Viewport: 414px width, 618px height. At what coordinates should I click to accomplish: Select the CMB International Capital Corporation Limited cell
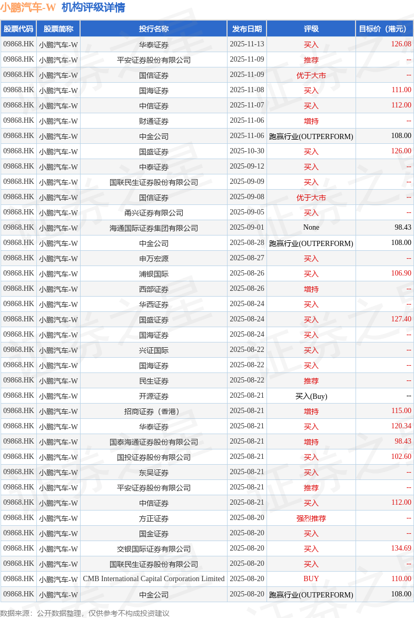click(154, 579)
